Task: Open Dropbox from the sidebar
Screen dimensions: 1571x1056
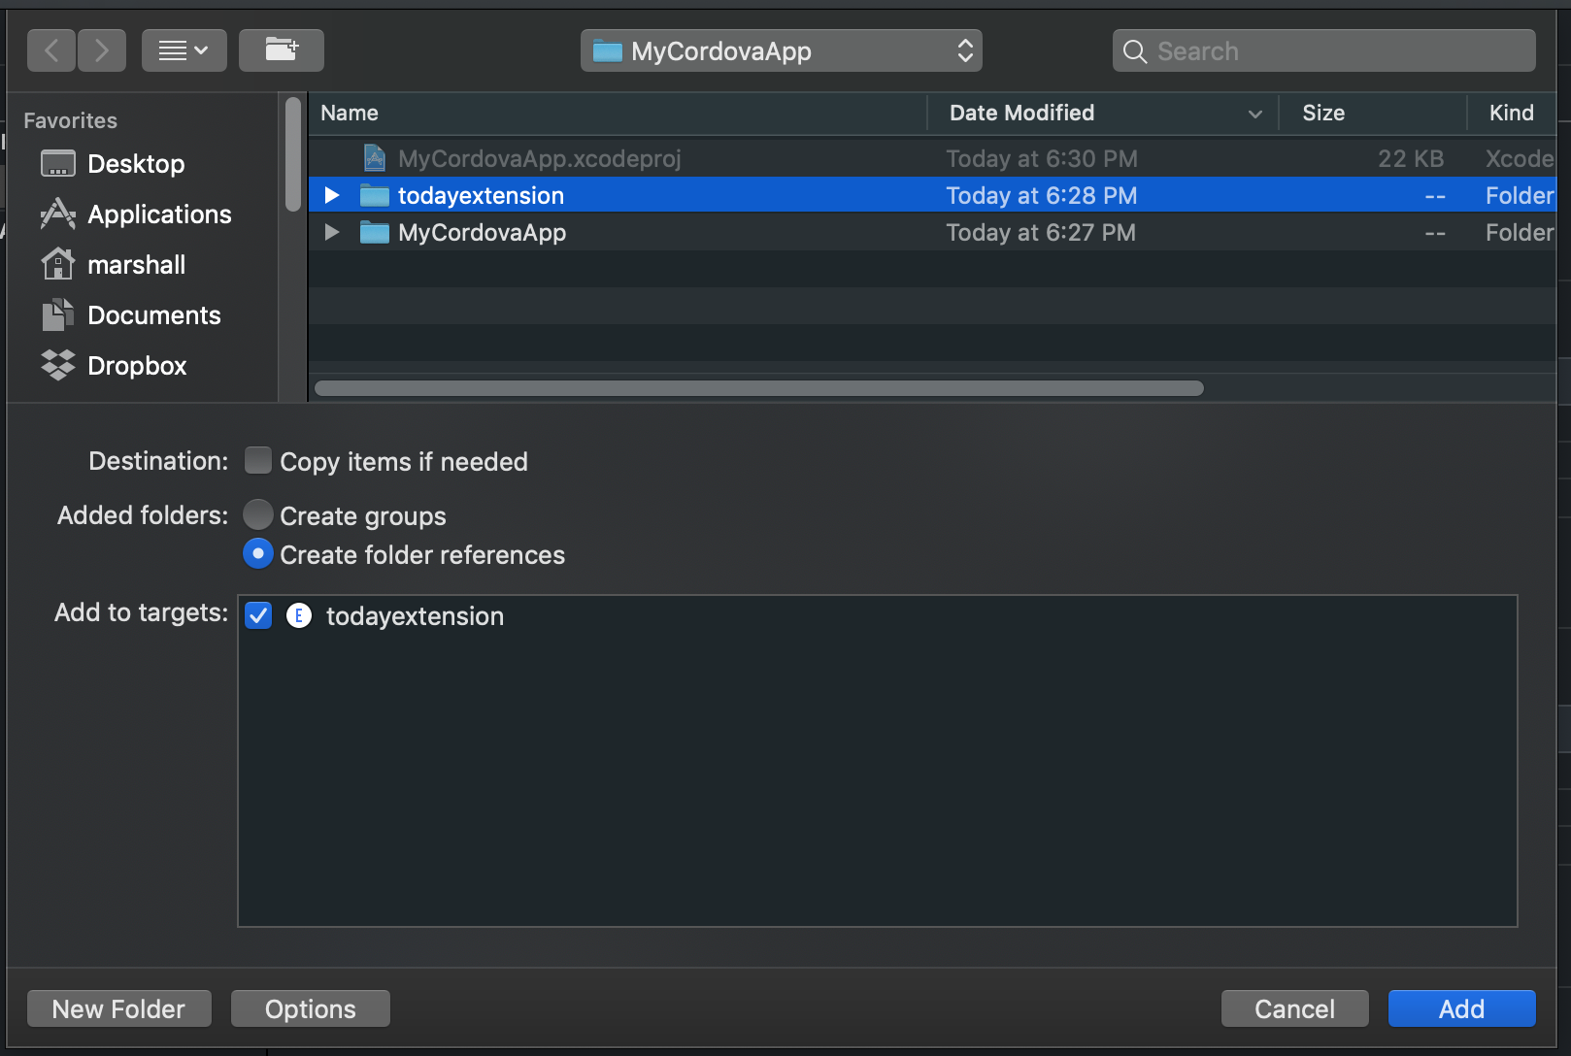Action: coord(136,366)
